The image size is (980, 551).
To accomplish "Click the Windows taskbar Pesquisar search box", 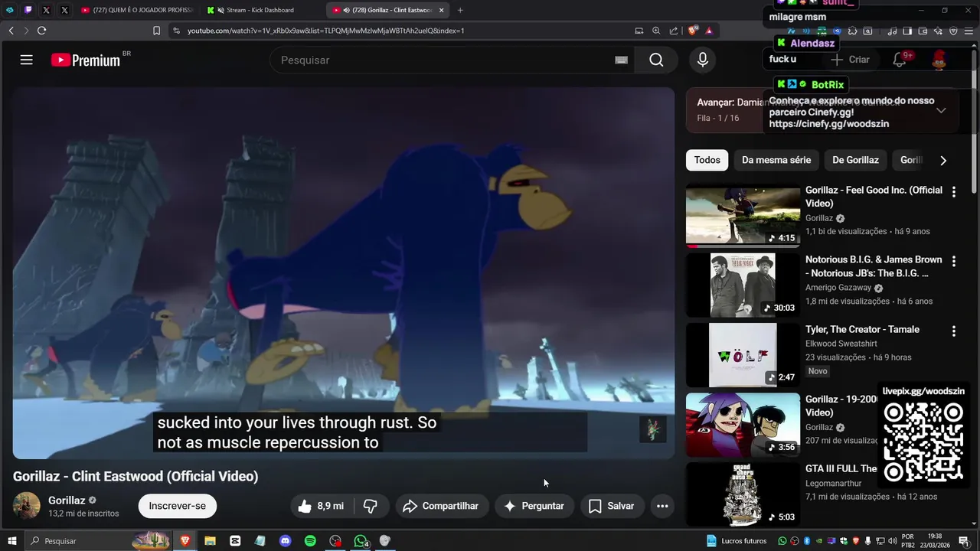I will click(x=98, y=541).
